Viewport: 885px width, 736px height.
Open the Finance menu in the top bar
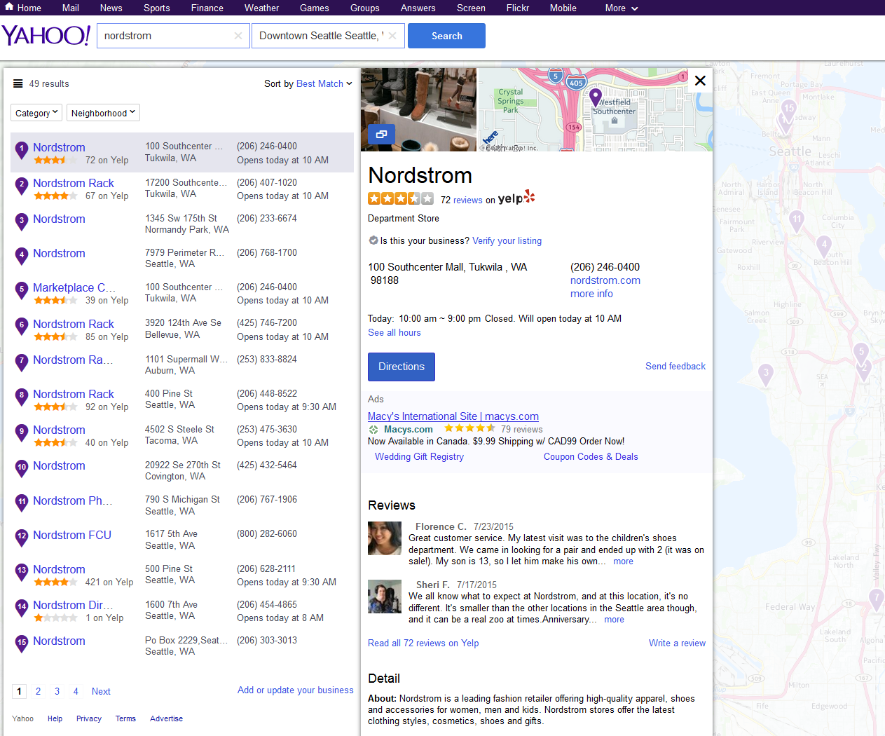pyautogui.click(x=207, y=8)
